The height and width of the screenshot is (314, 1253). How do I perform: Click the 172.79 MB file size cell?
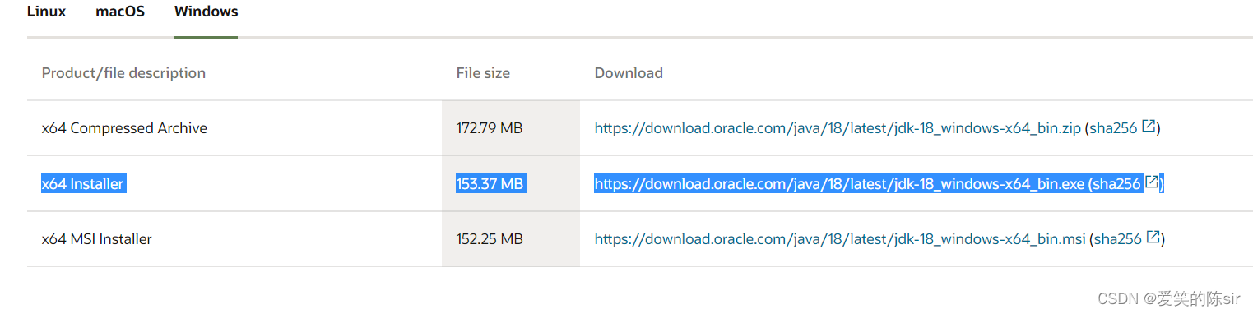(510, 128)
